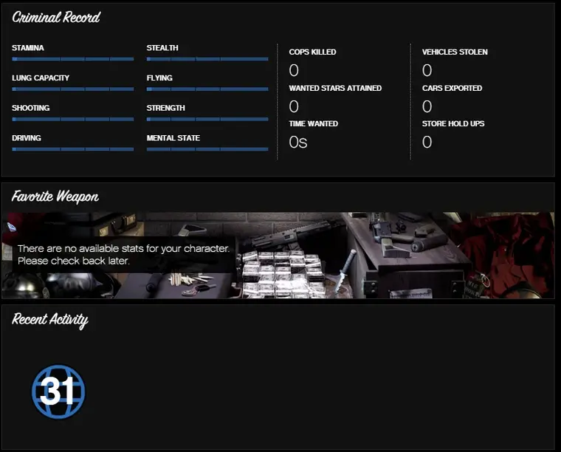Image resolution: width=561 pixels, height=452 pixels.
Task: Click the Flying skill bar
Action: tap(207, 89)
